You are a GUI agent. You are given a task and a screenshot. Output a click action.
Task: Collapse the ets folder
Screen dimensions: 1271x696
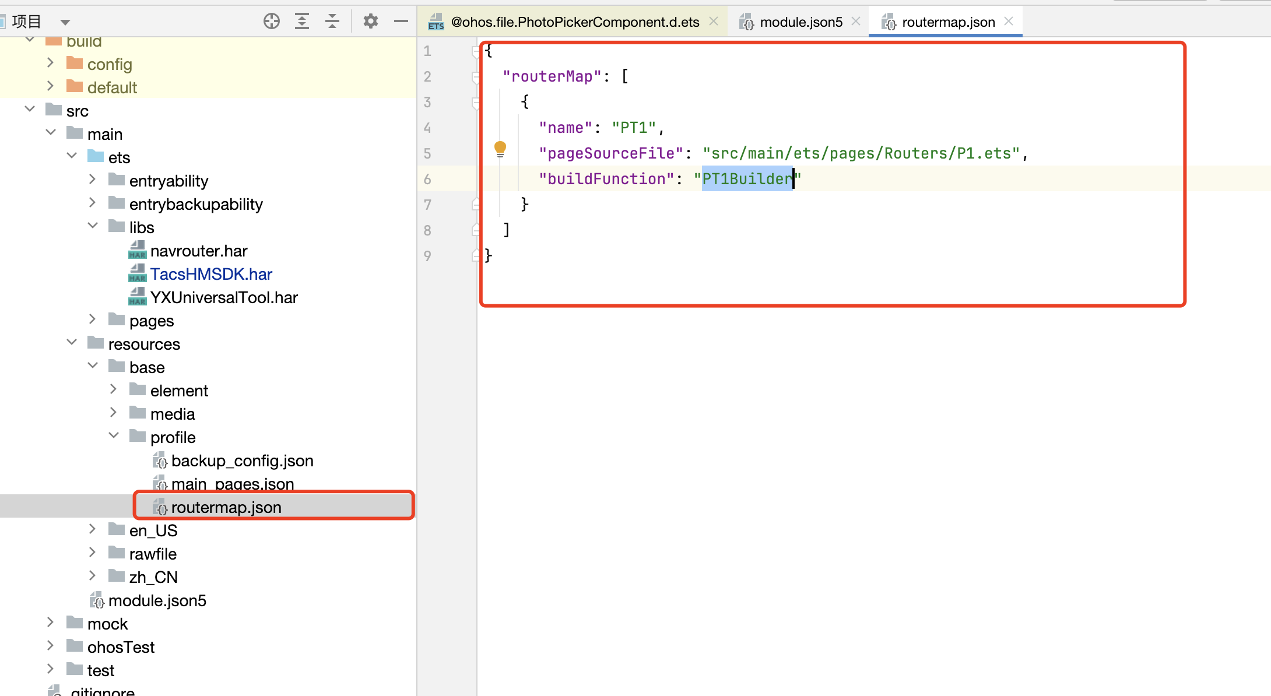72,156
